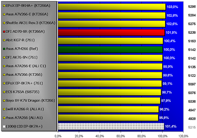Click the 102,6% percentage label

click(172, 24)
